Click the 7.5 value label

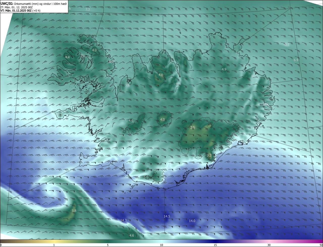click(x=83, y=56)
